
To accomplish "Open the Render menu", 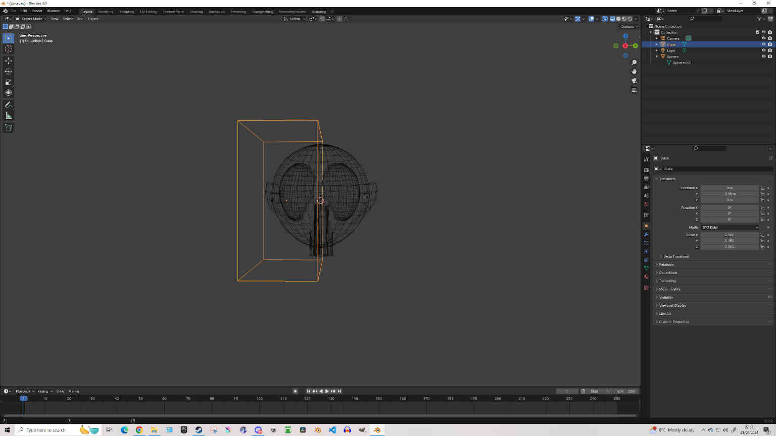I will click(x=37, y=11).
